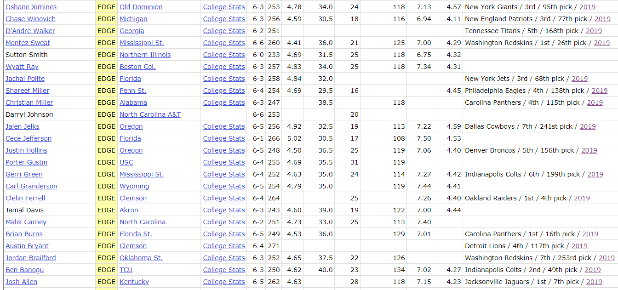Click 2019 link for Tennessee Titans pick
This screenshot has width=618, height=290.
pos(594,31)
